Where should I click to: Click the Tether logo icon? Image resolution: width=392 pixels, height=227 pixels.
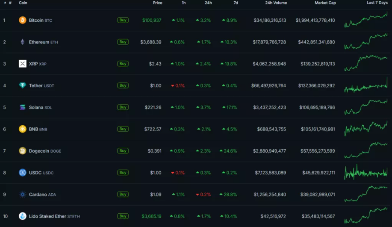click(x=23, y=85)
